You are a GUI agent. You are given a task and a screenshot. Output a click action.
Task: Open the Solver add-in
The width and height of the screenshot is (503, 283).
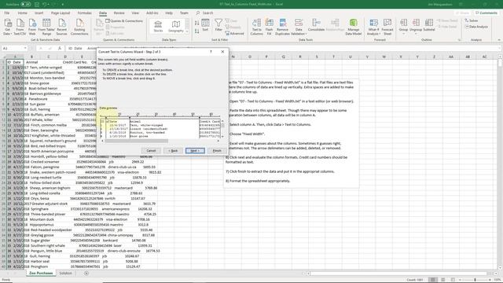click(x=472, y=20)
